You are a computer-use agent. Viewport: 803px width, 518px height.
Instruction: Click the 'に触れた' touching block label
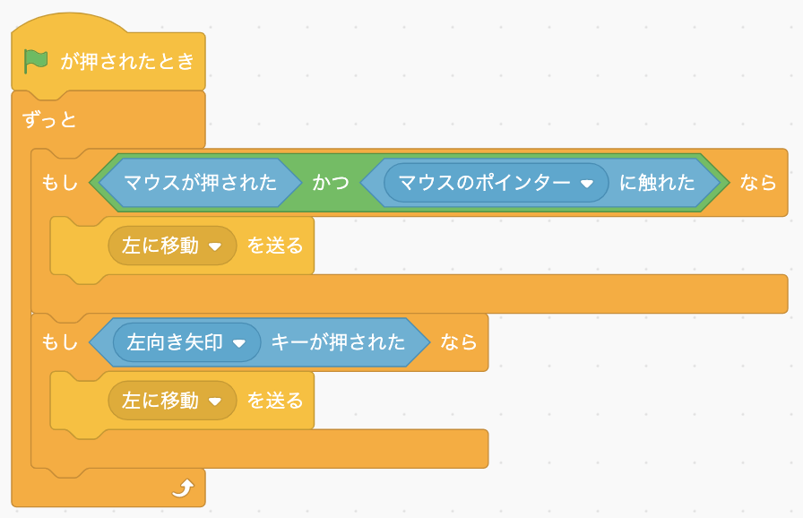(x=657, y=183)
